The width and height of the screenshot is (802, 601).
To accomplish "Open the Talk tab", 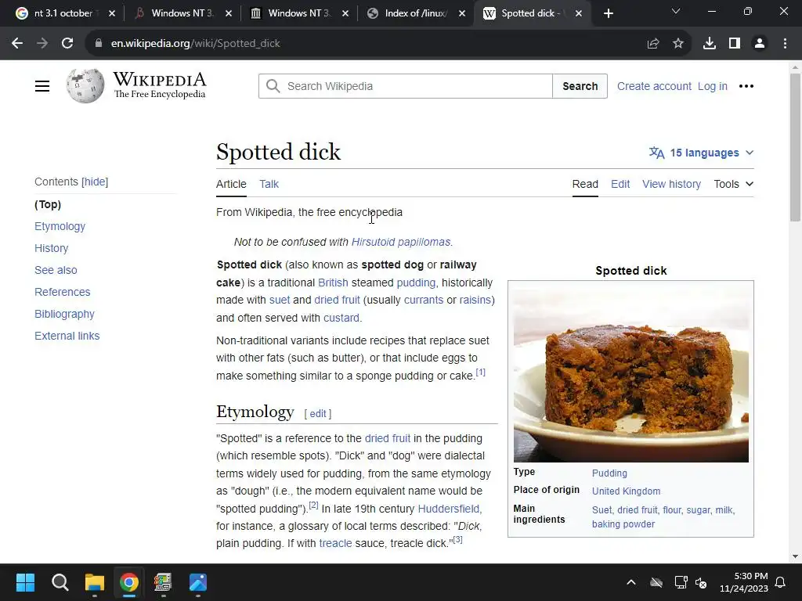I will tap(269, 184).
